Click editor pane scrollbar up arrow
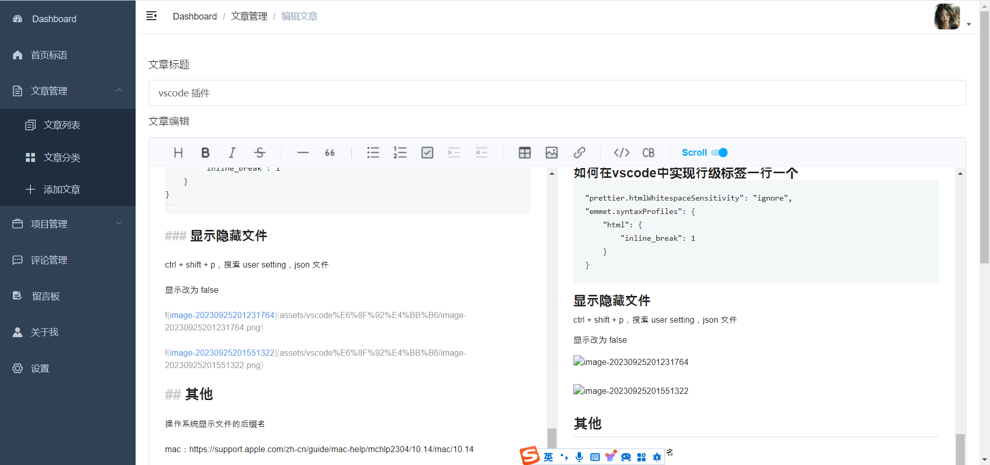990x465 pixels. click(x=552, y=174)
